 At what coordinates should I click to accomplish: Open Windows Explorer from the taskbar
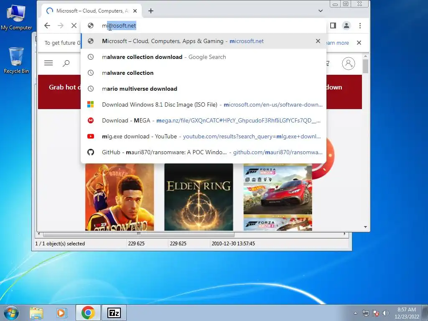tap(36, 313)
